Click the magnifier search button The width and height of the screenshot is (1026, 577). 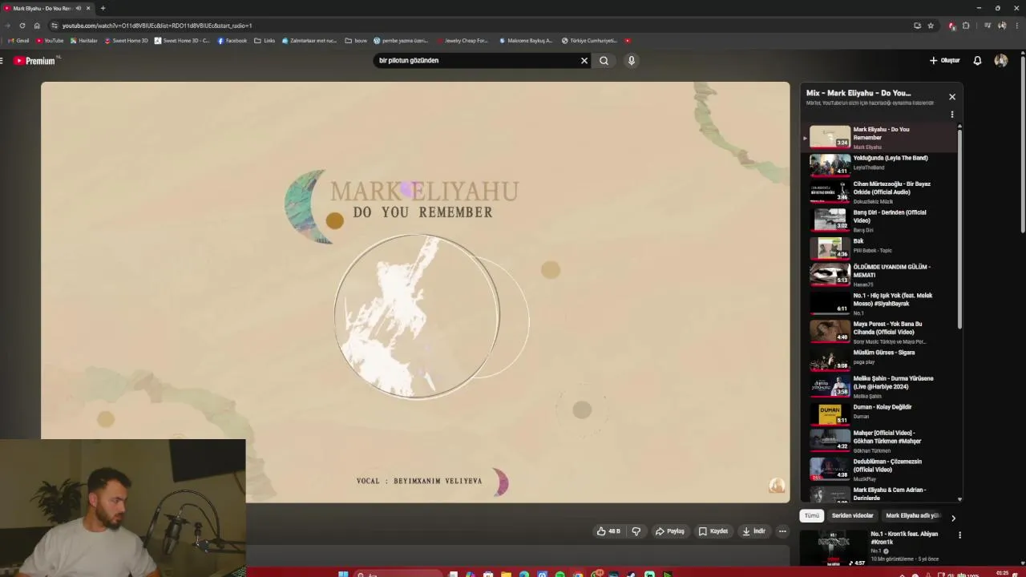click(604, 60)
